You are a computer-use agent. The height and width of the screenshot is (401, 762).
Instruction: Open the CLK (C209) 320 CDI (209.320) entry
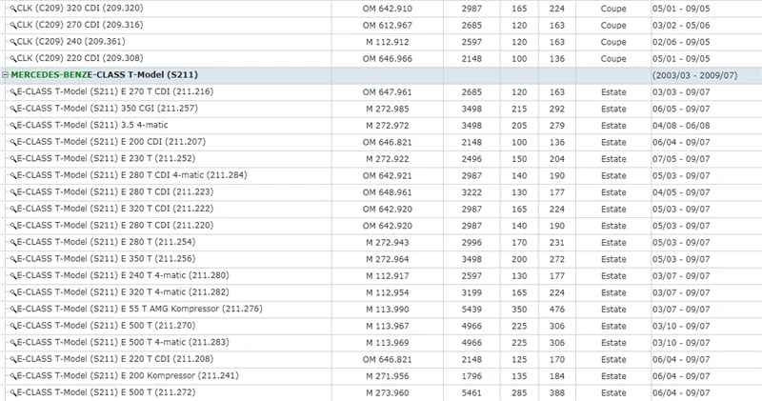point(80,9)
